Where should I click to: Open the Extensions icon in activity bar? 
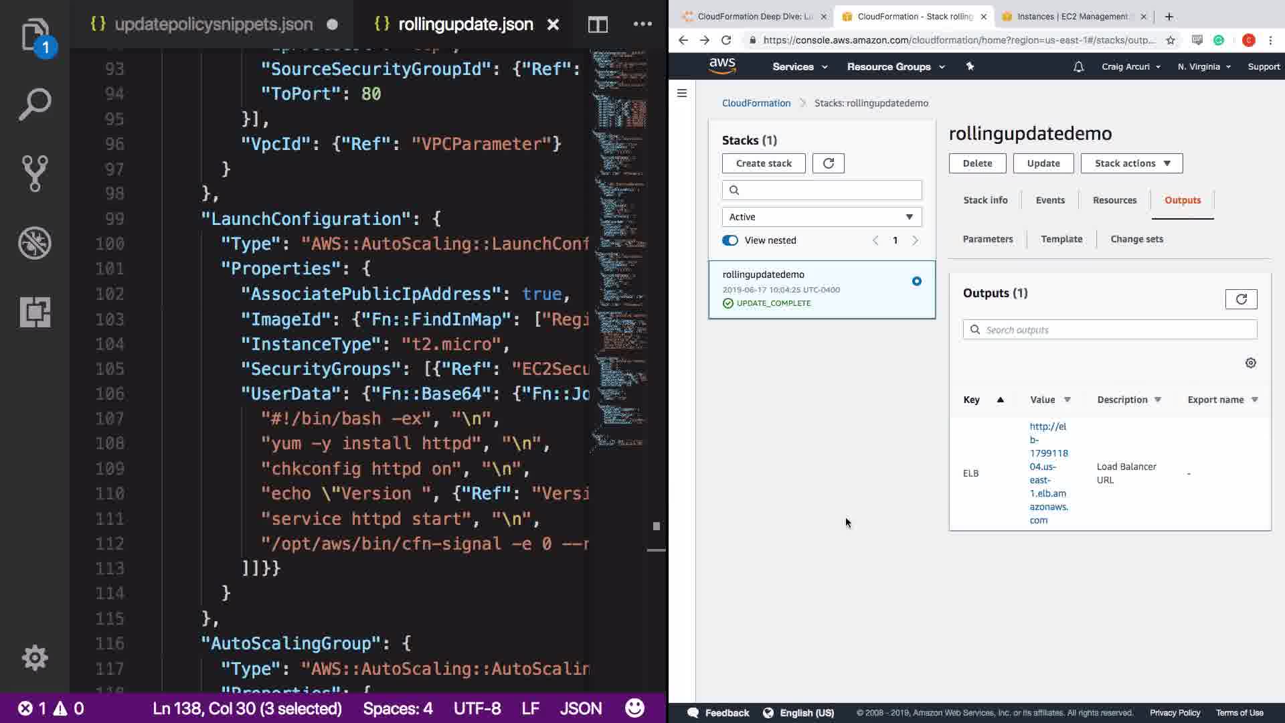tap(35, 312)
